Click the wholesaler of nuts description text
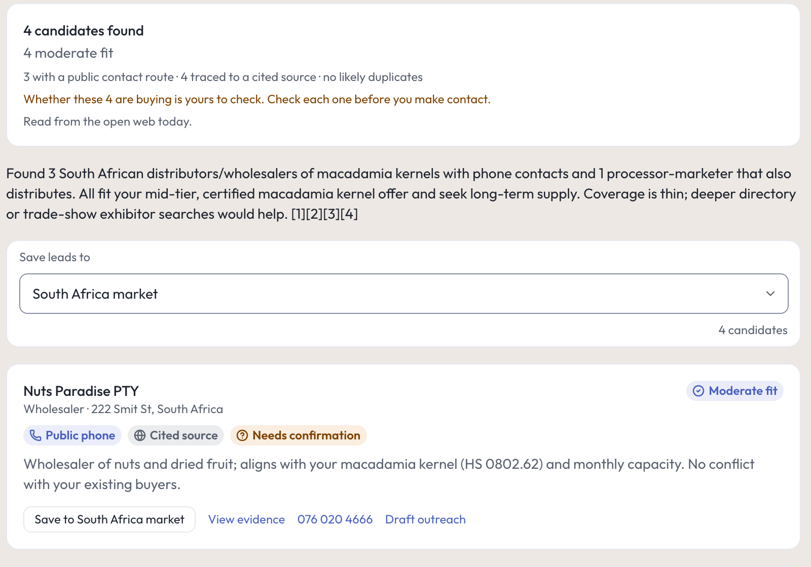The height and width of the screenshot is (567, 811). [389, 474]
